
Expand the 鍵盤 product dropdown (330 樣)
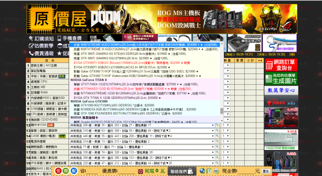142,152
